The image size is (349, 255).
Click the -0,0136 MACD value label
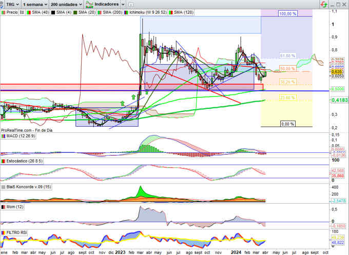(x=339, y=155)
